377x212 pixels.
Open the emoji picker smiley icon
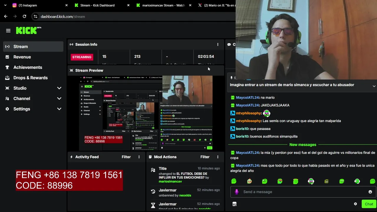370,192
